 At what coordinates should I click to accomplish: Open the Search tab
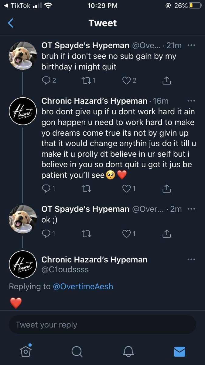(77, 351)
